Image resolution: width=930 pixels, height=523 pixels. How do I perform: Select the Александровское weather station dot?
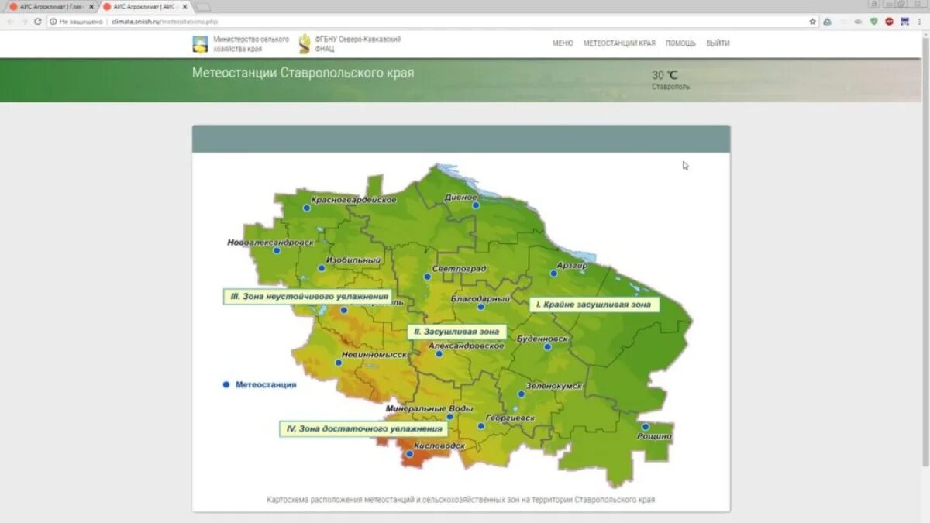click(x=439, y=354)
